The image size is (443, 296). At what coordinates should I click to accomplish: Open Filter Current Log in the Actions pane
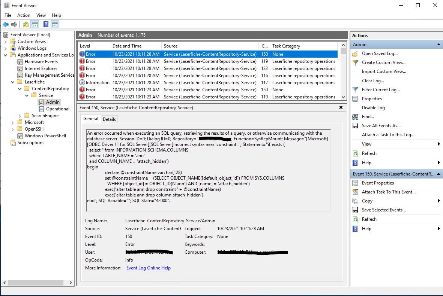tap(380, 90)
